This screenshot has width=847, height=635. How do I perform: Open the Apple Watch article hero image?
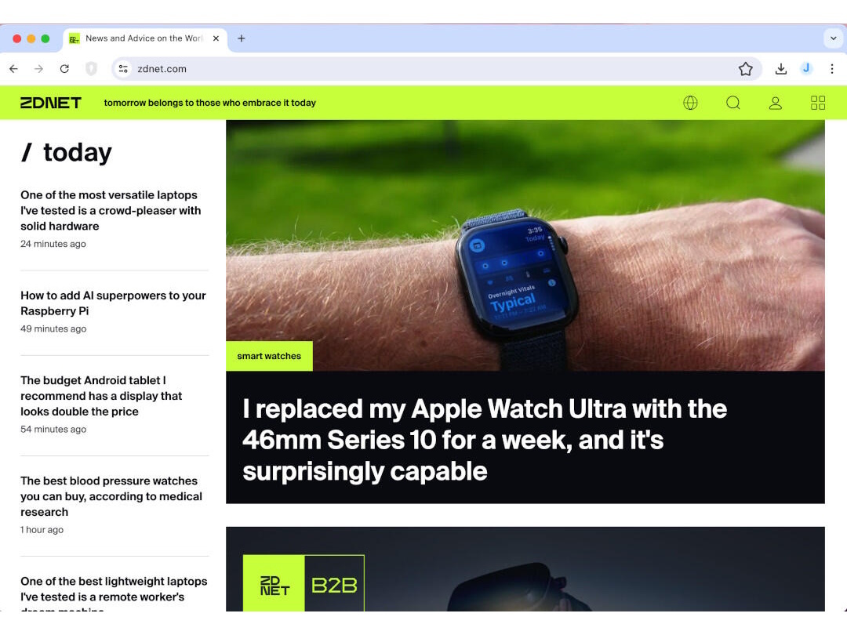tap(525, 245)
